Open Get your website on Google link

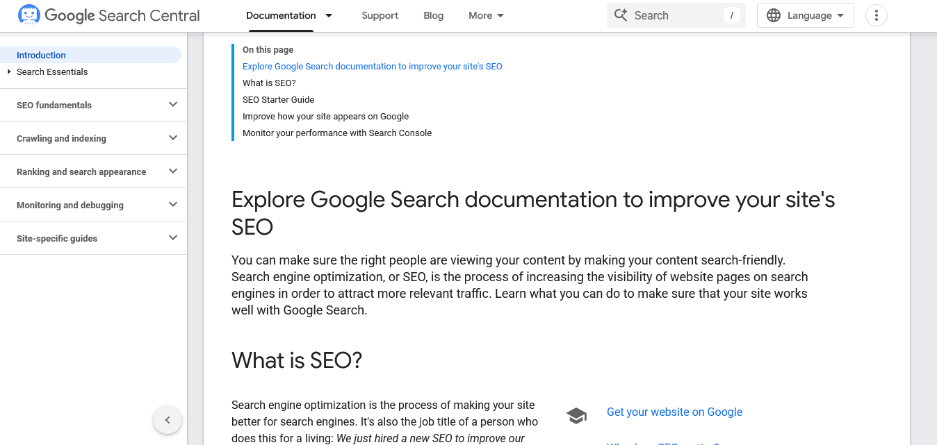tap(674, 412)
